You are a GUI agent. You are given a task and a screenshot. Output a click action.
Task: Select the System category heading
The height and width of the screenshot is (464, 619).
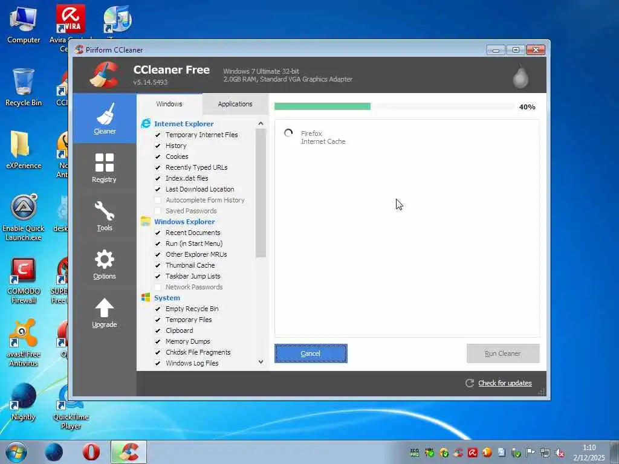(x=167, y=297)
